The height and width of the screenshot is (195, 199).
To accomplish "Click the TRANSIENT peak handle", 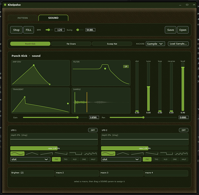I will point(25,97).
